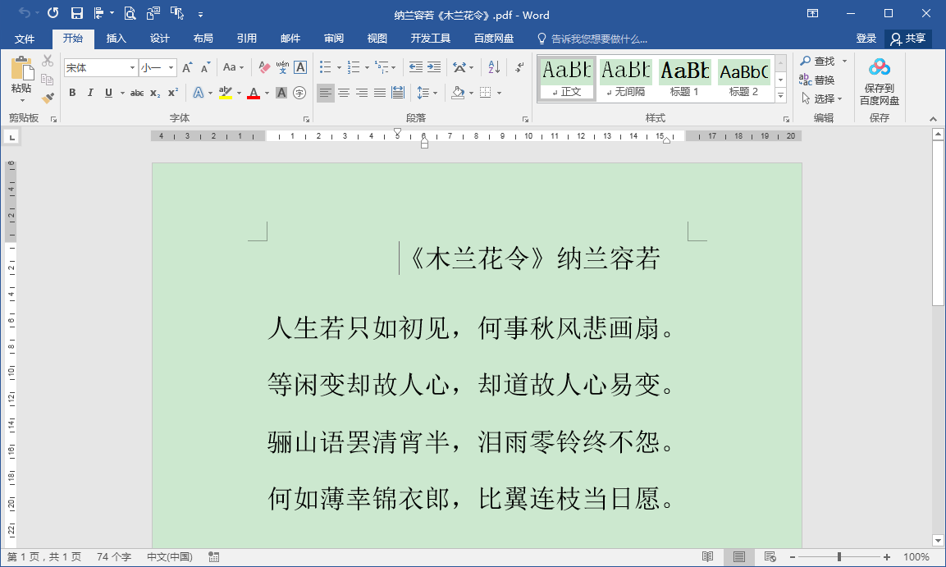Apply the 无间隔 style

(x=626, y=79)
